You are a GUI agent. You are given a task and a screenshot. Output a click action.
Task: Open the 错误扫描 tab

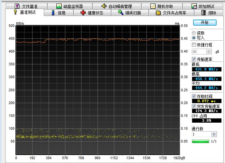click(x=130, y=13)
